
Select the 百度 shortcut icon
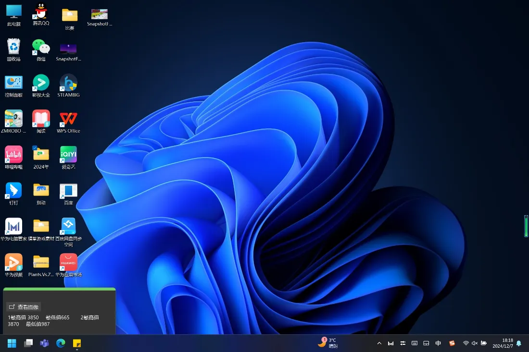point(68,194)
